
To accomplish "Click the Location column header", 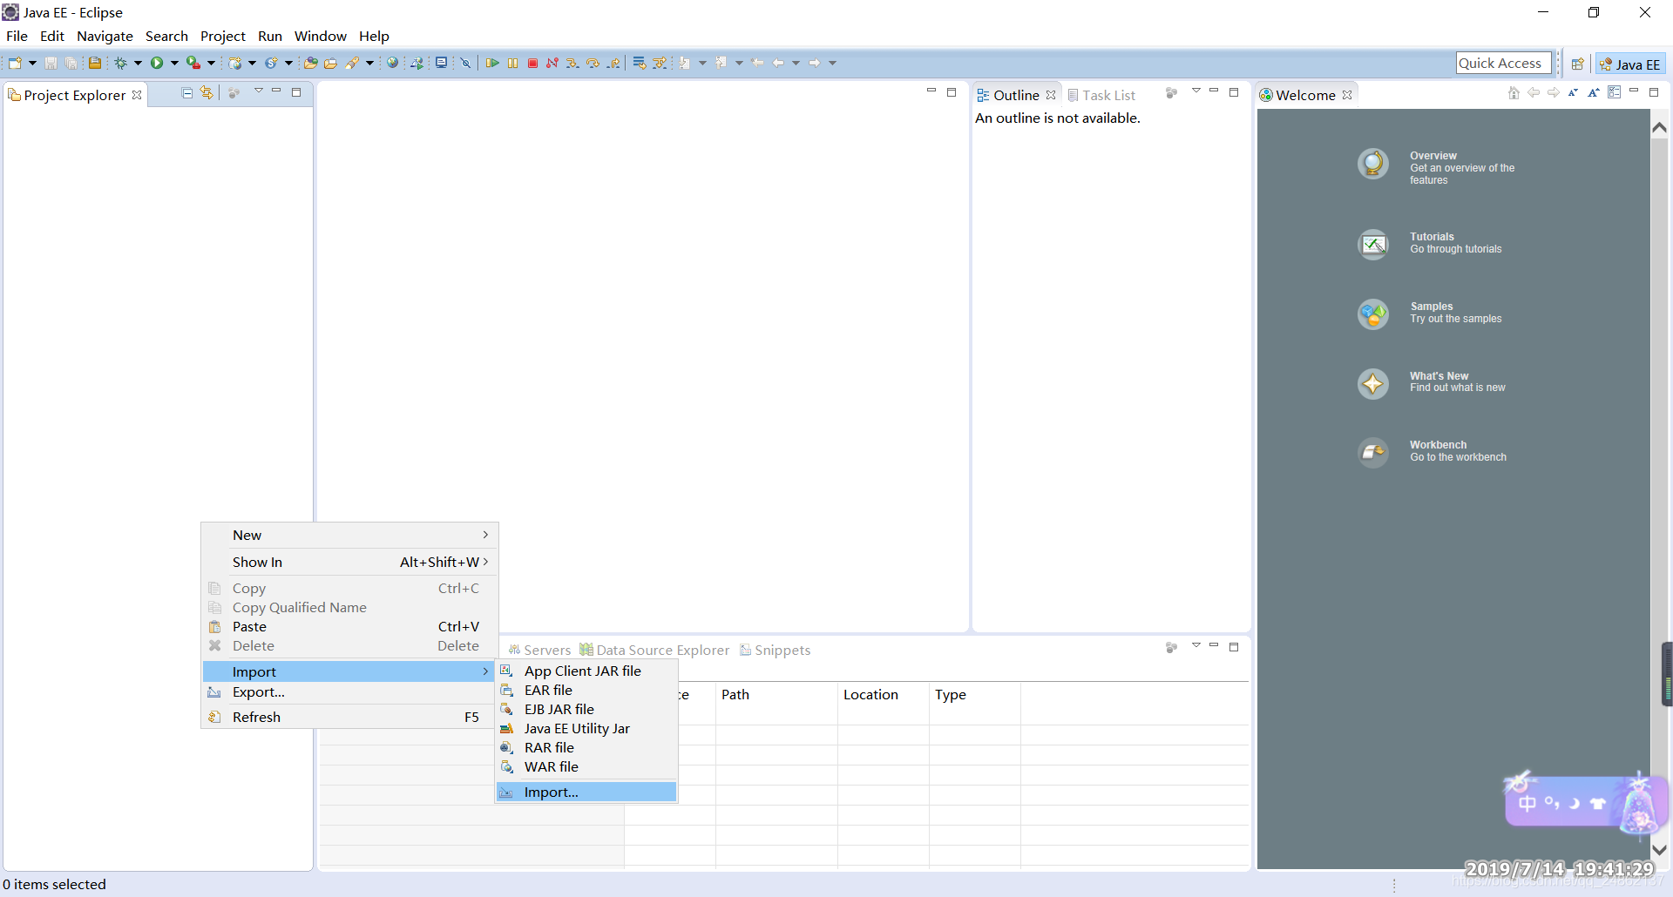I will [x=884, y=694].
